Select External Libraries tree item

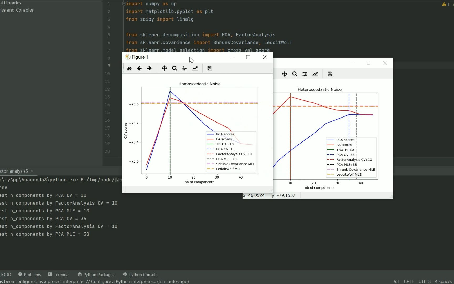tap(11, 3)
